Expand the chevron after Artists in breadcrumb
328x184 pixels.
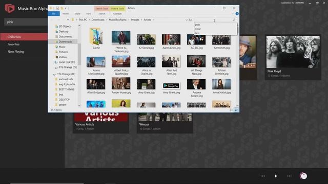153,19
